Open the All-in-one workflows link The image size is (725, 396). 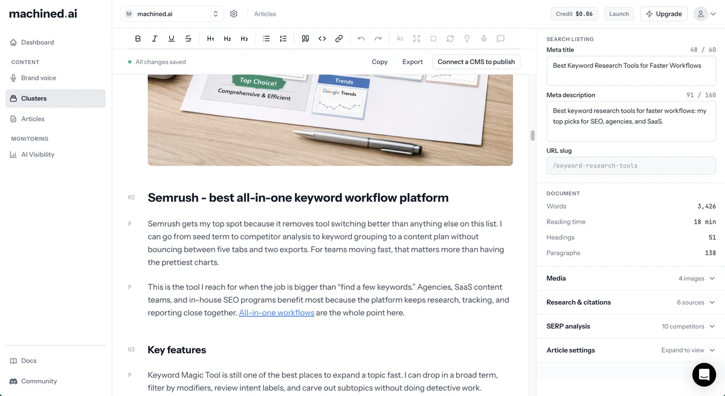point(276,313)
